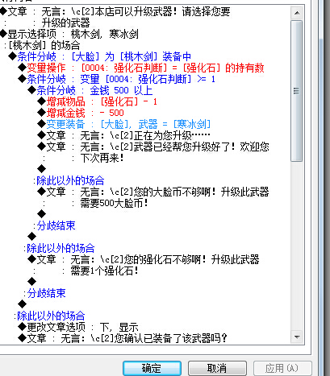Select the 条件分歧 [大脸] 为 [桃木剑] 装备中 line
The width and height of the screenshot is (330, 376).
100,56
